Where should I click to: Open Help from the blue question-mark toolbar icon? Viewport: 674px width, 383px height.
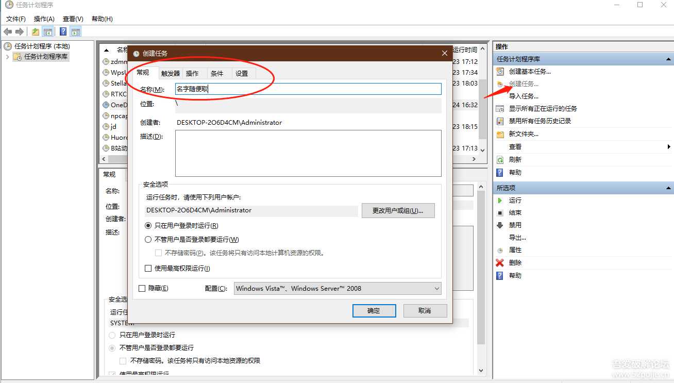[63, 32]
